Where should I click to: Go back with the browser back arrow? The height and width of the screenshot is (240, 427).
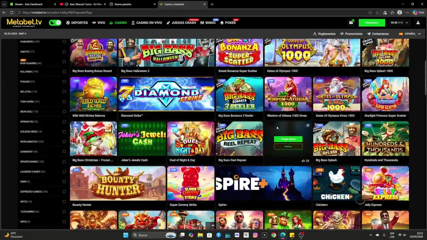click(x=4, y=12)
